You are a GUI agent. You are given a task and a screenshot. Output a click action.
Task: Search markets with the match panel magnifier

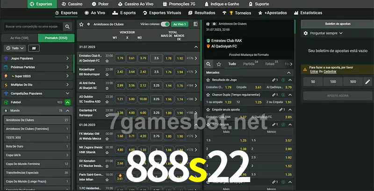209,64
